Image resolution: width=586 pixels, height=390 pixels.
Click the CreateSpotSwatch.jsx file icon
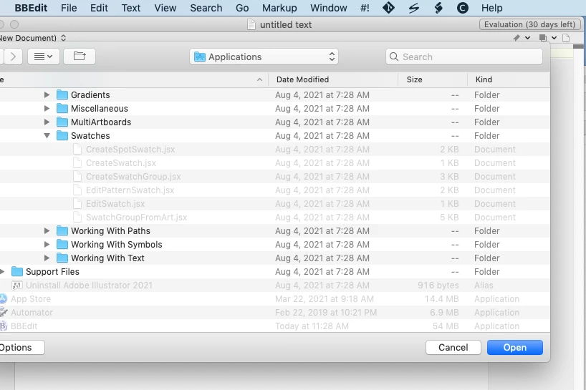[x=77, y=150]
